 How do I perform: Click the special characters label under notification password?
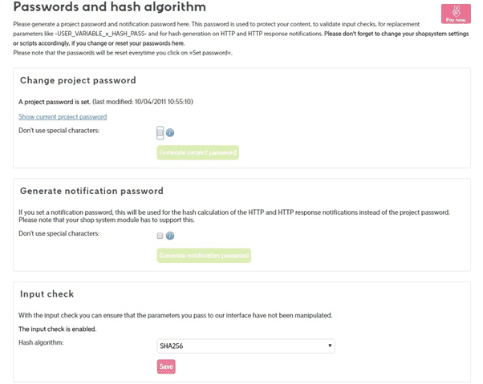59,233
